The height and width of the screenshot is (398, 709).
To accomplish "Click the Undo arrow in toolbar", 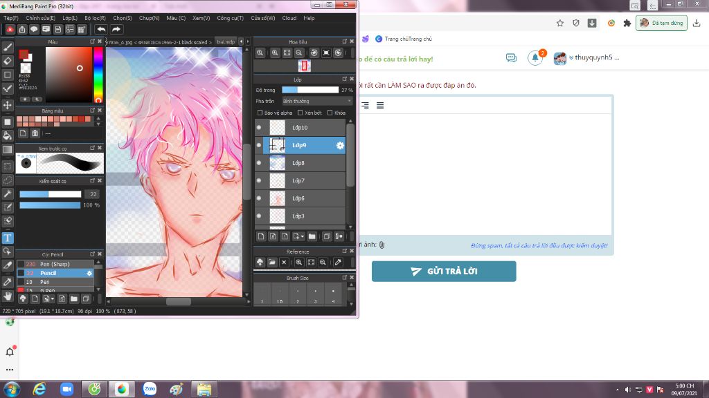I will (x=101, y=29).
